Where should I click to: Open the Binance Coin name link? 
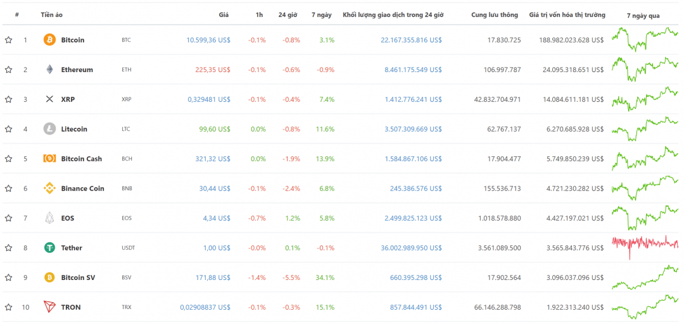(x=82, y=188)
